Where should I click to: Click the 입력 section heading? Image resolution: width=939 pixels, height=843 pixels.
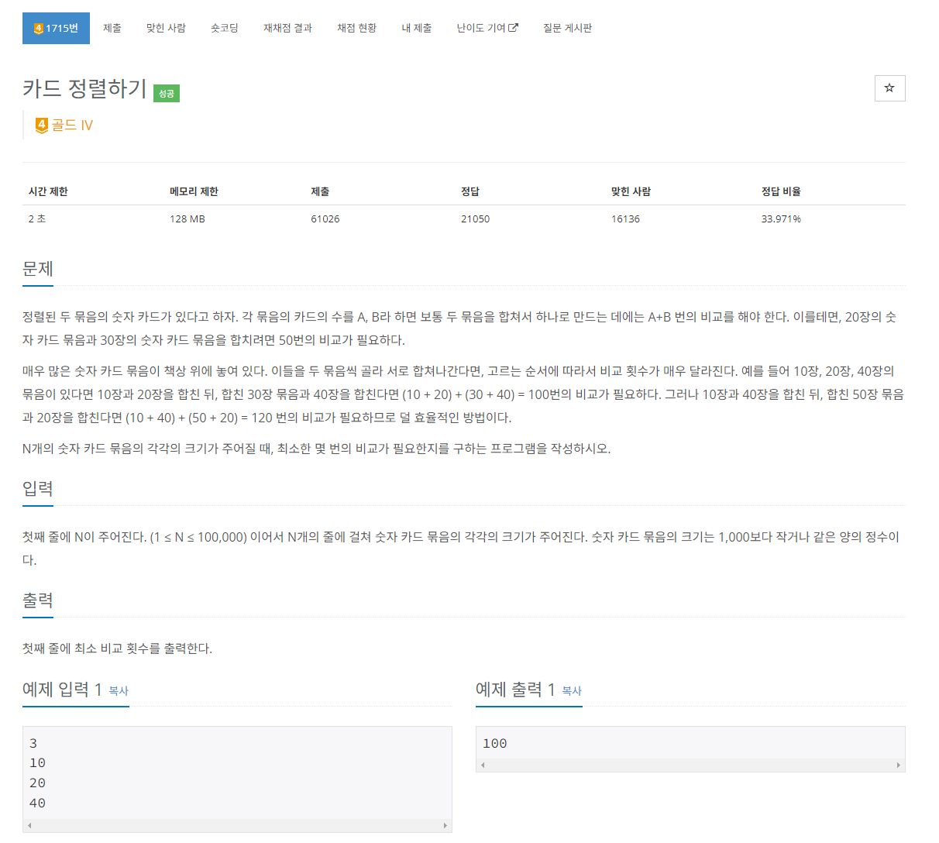tap(38, 489)
